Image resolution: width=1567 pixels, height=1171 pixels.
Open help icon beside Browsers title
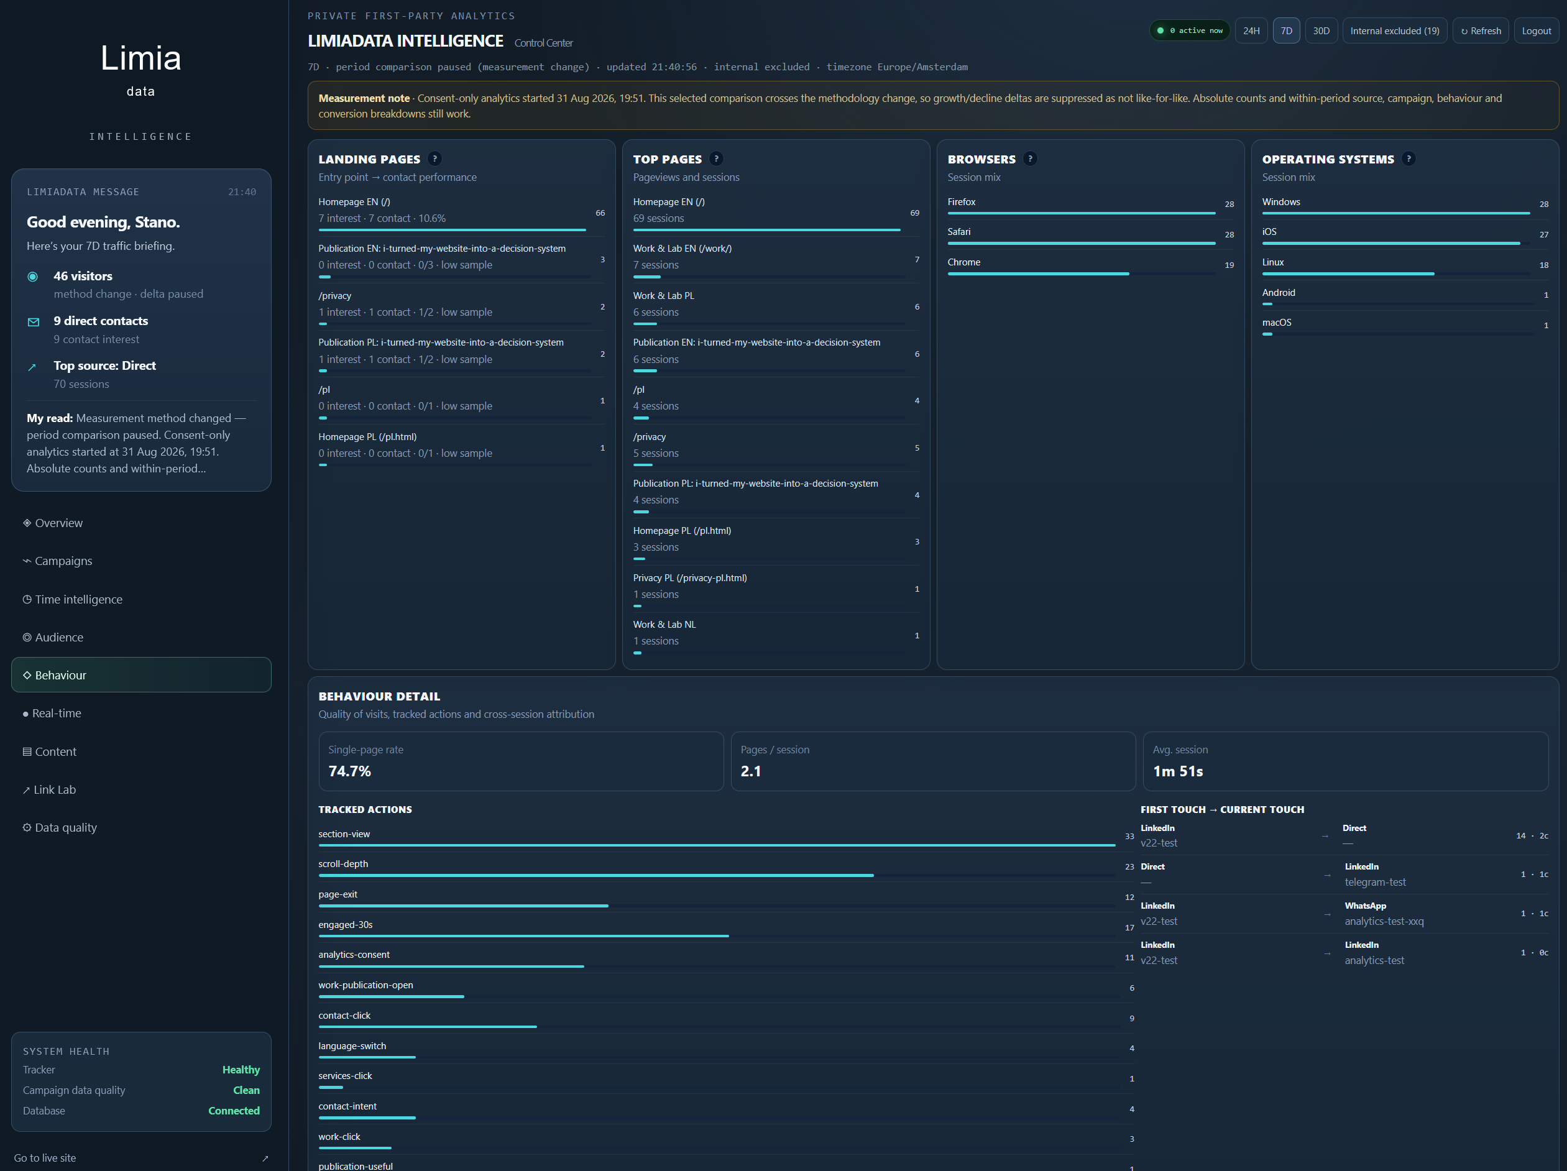[1030, 158]
